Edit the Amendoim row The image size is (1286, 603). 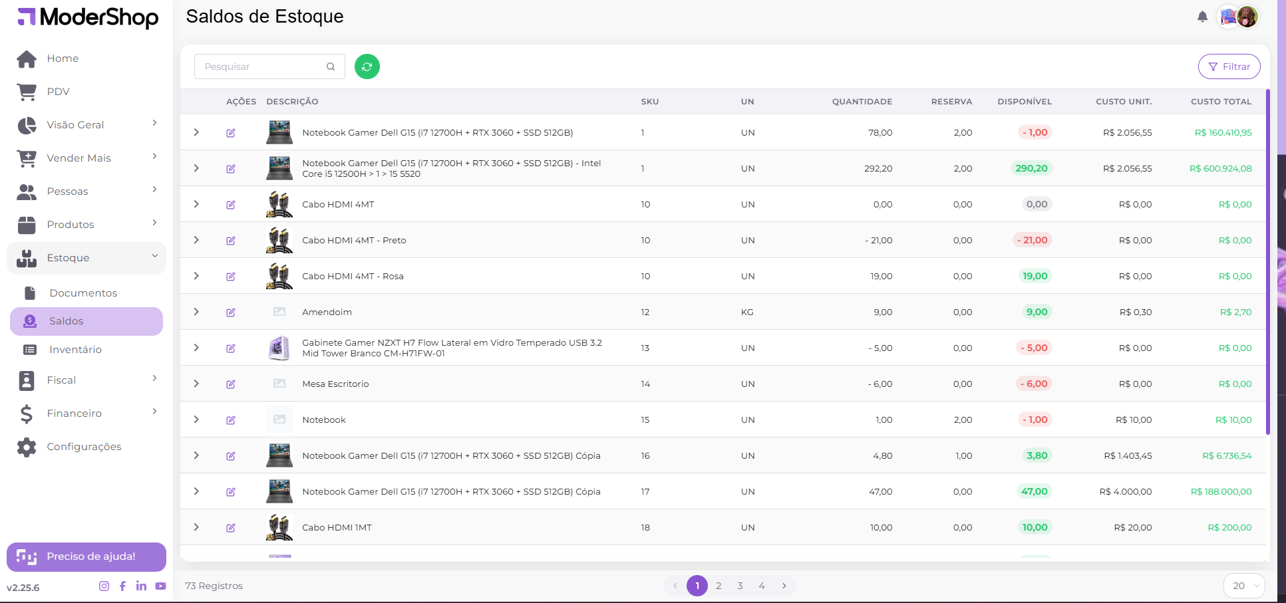click(231, 312)
